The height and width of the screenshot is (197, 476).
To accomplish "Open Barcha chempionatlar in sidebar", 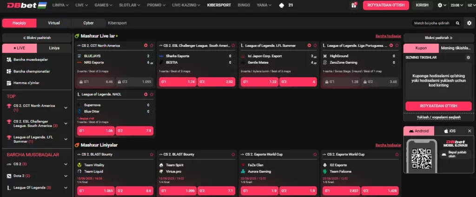I will coord(32,72).
